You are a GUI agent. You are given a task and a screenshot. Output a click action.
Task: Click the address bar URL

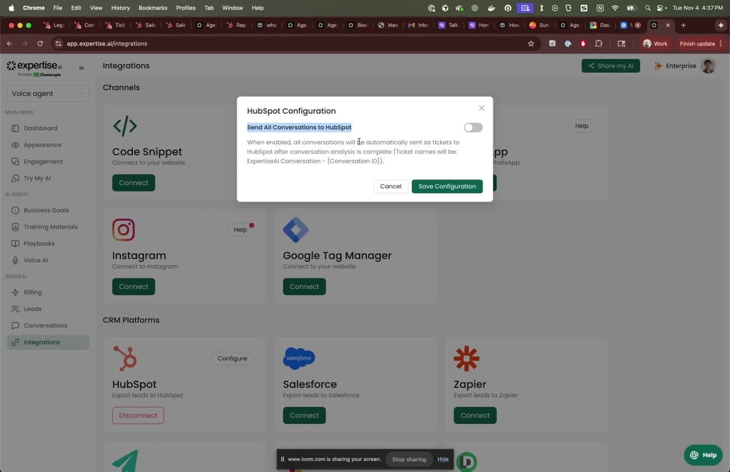pos(107,44)
